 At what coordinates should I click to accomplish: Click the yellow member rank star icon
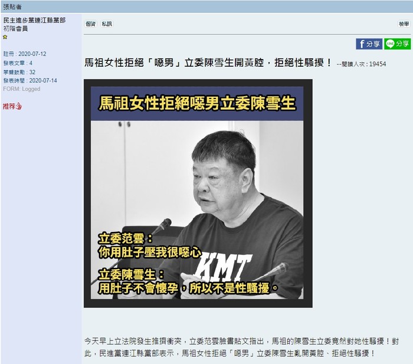[5, 37]
